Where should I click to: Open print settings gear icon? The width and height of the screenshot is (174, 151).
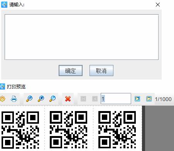(x=3, y=99)
